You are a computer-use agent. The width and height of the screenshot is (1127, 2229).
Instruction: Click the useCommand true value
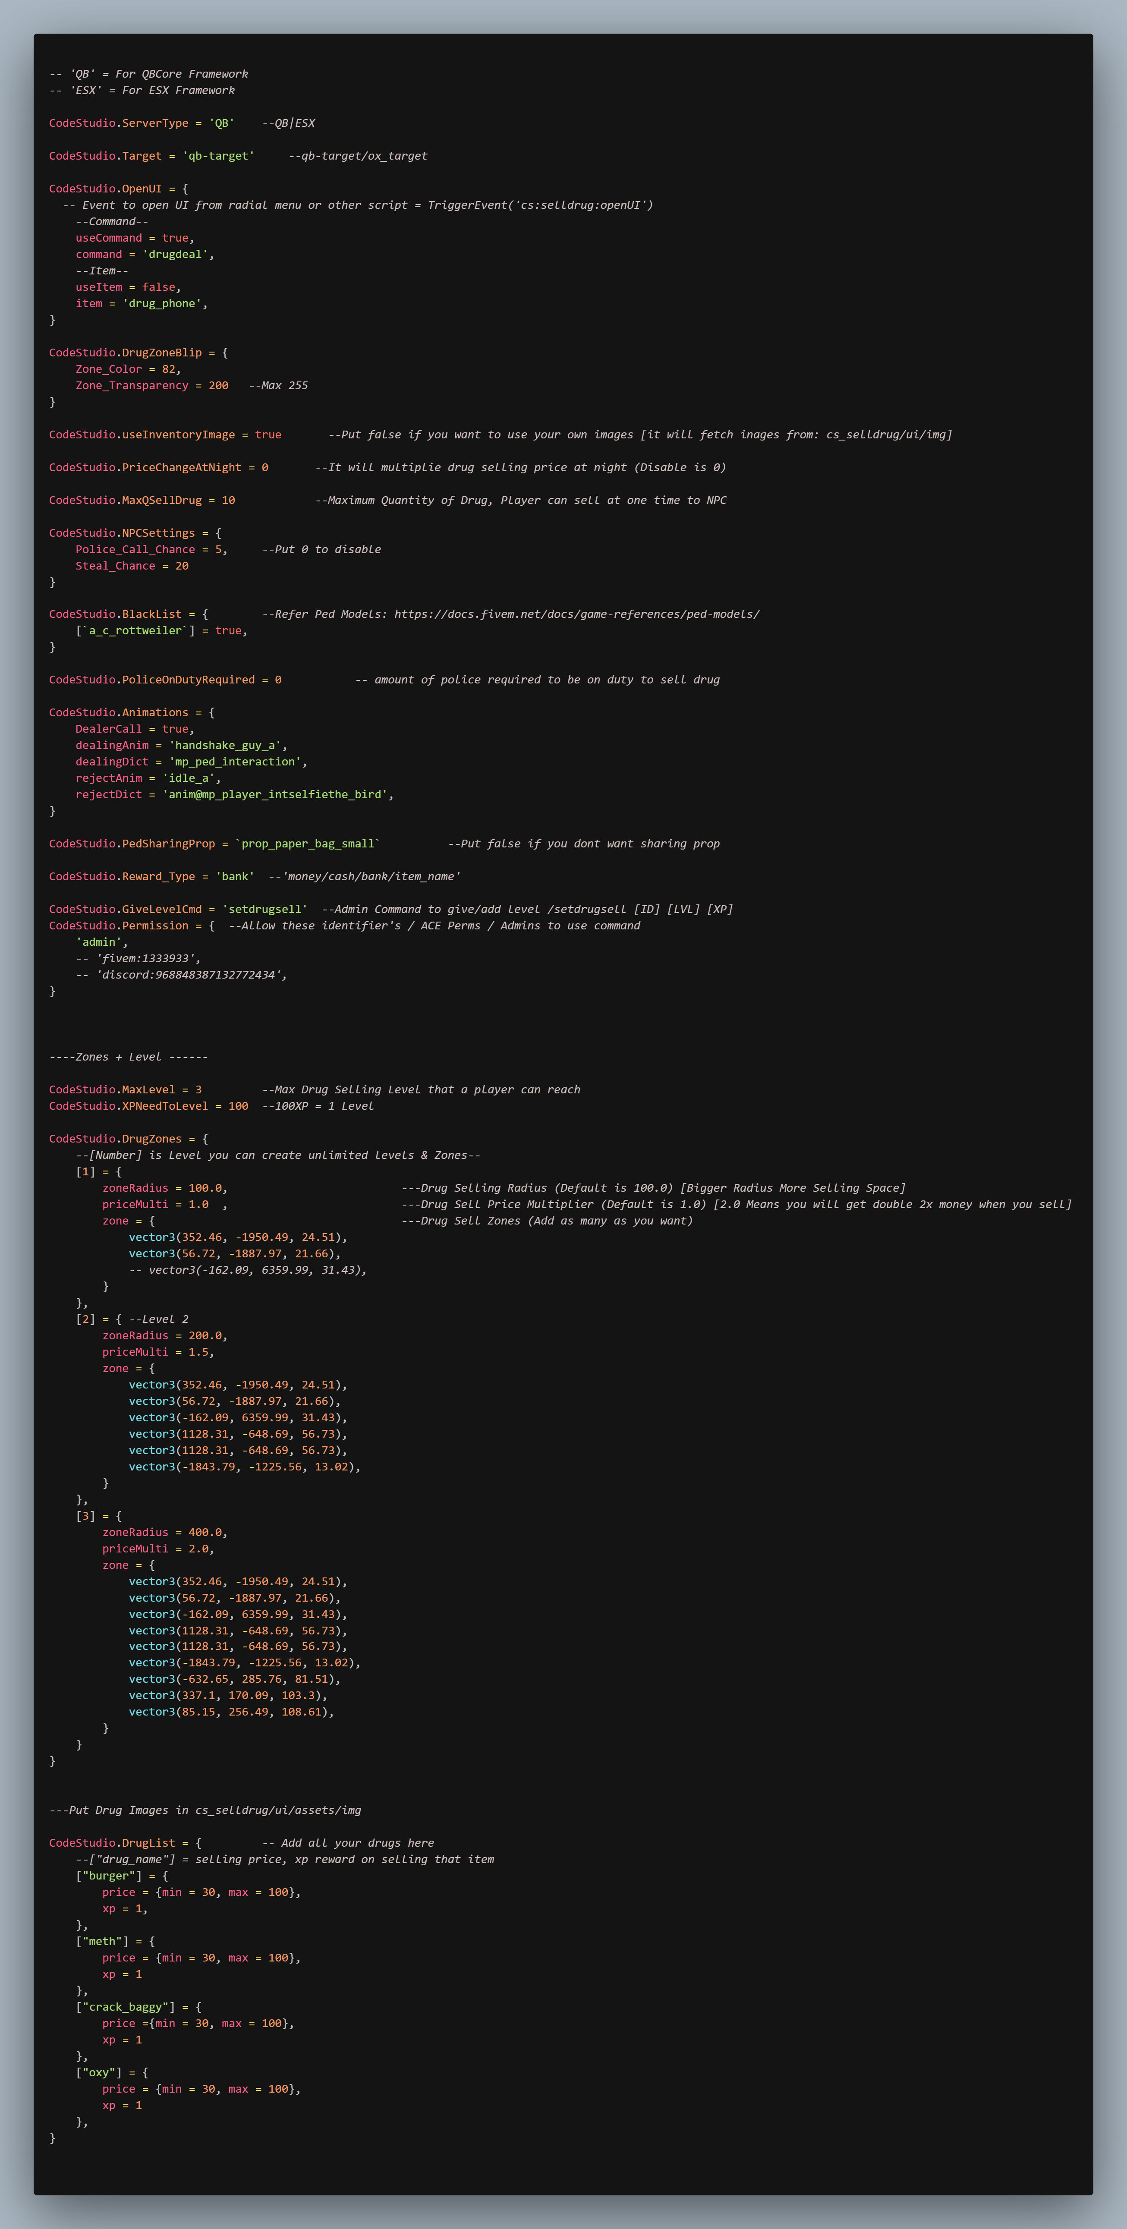[175, 238]
